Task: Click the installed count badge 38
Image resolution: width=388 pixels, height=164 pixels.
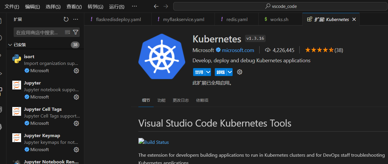Action: pyautogui.click(x=75, y=45)
